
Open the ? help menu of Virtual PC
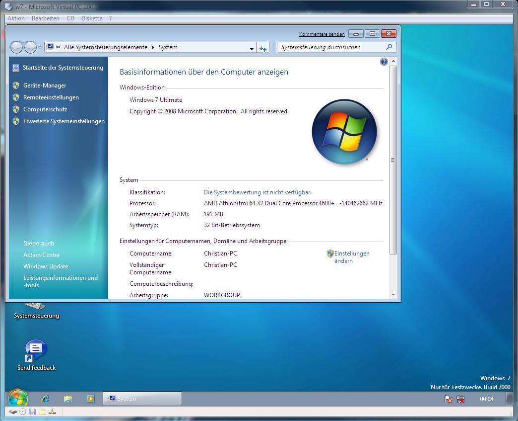[x=110, y=18]
